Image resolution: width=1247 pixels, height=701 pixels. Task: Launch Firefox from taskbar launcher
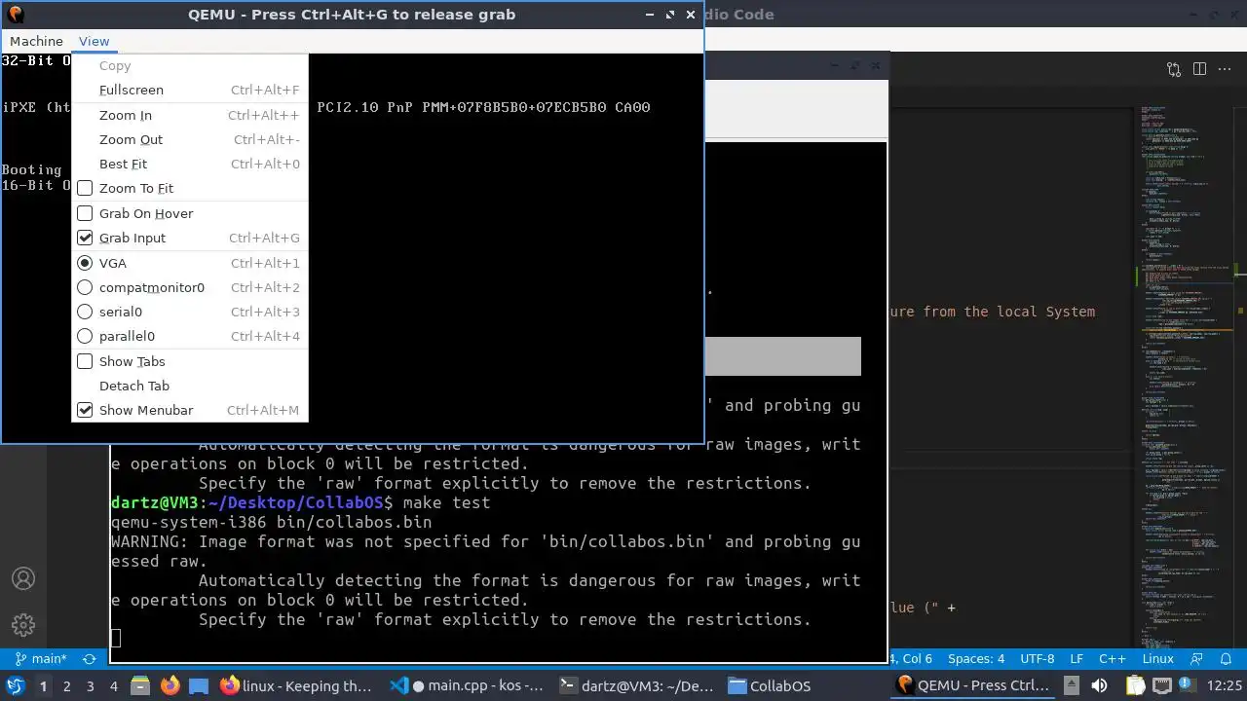(x=170, y=685)
